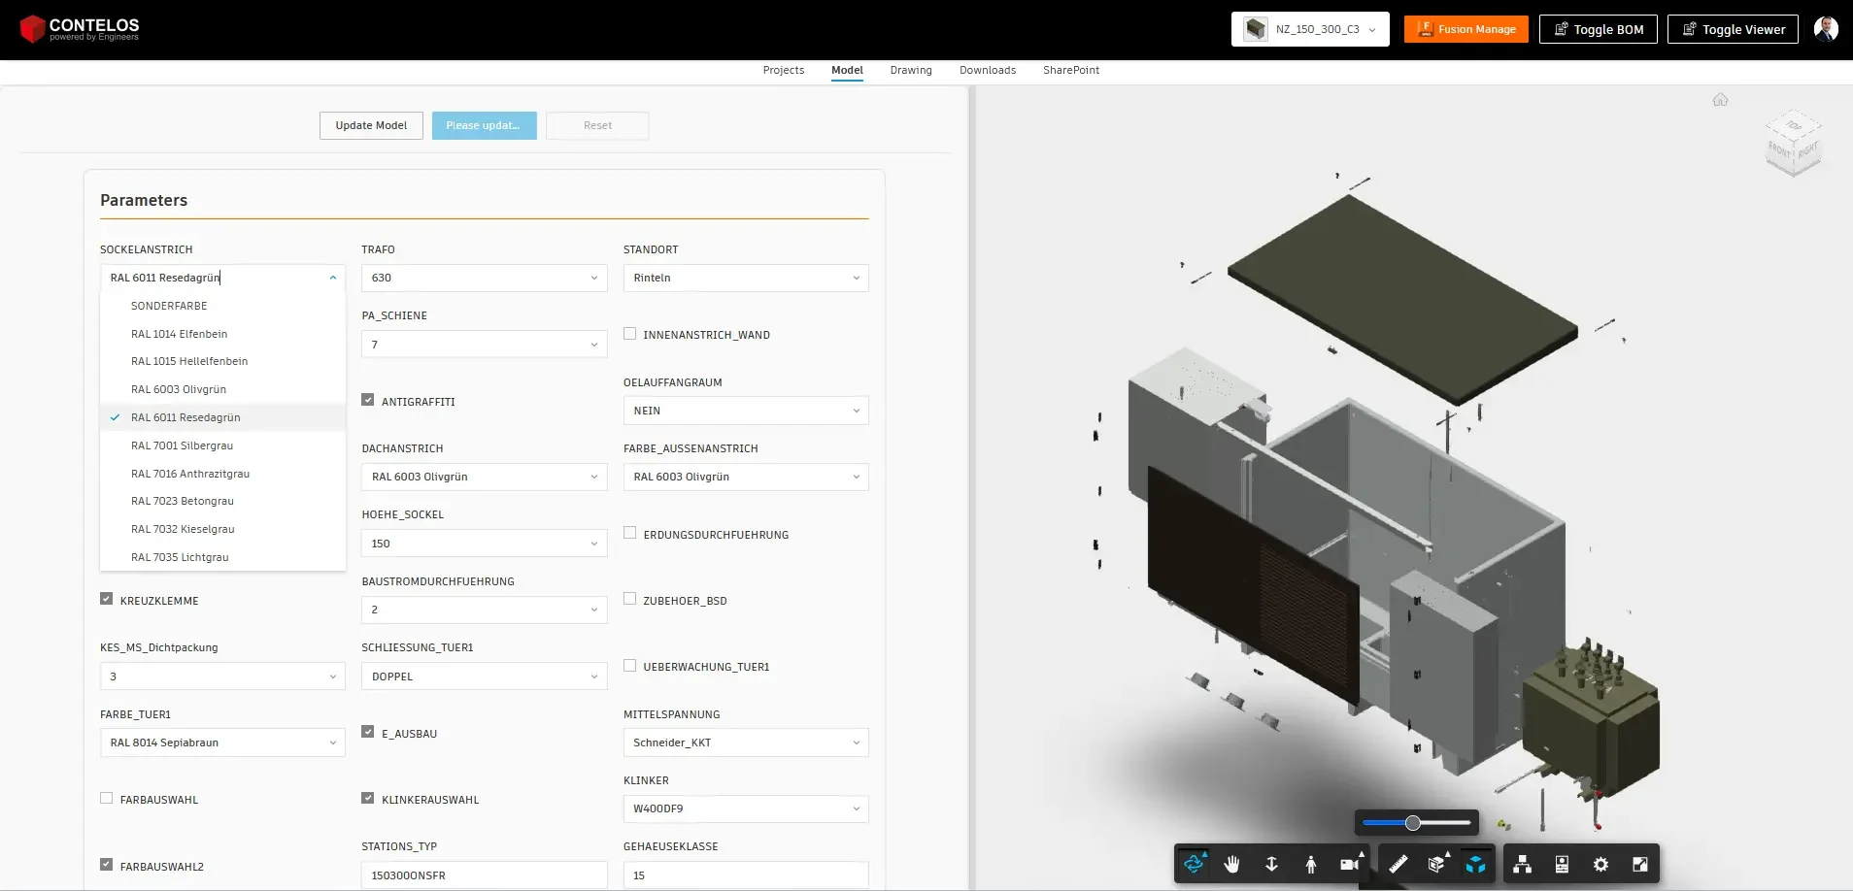Select the Zoom tool in the viewer toolbar

point(1272,864)
